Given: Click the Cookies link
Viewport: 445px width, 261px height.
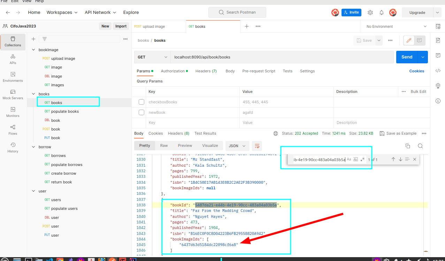Looking at the screenshot, I should 417,71.
